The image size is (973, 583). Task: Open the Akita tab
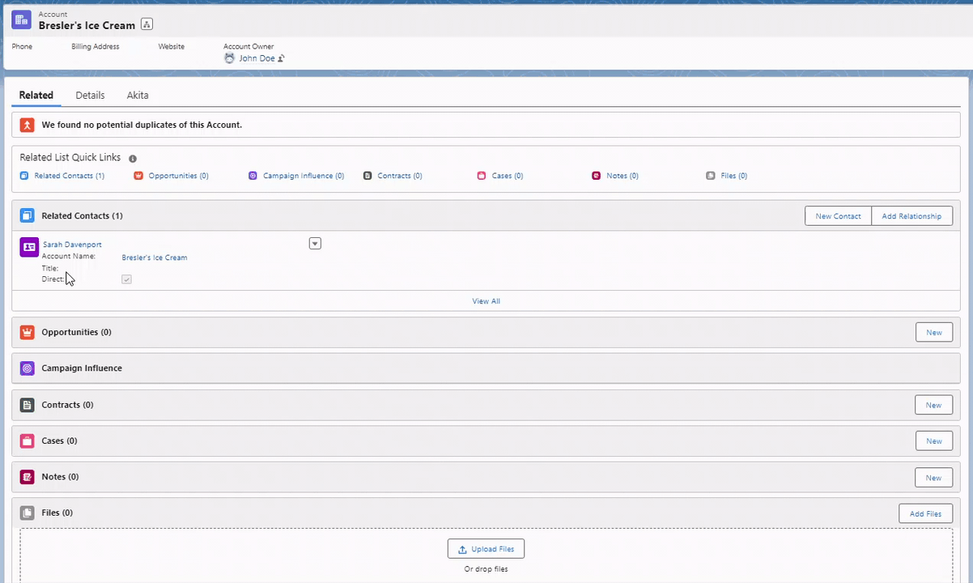click(x=138, y=96)
